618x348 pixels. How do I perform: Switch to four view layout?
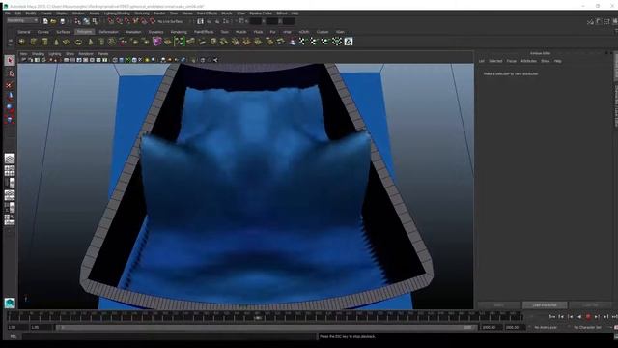tap(10, 171)
